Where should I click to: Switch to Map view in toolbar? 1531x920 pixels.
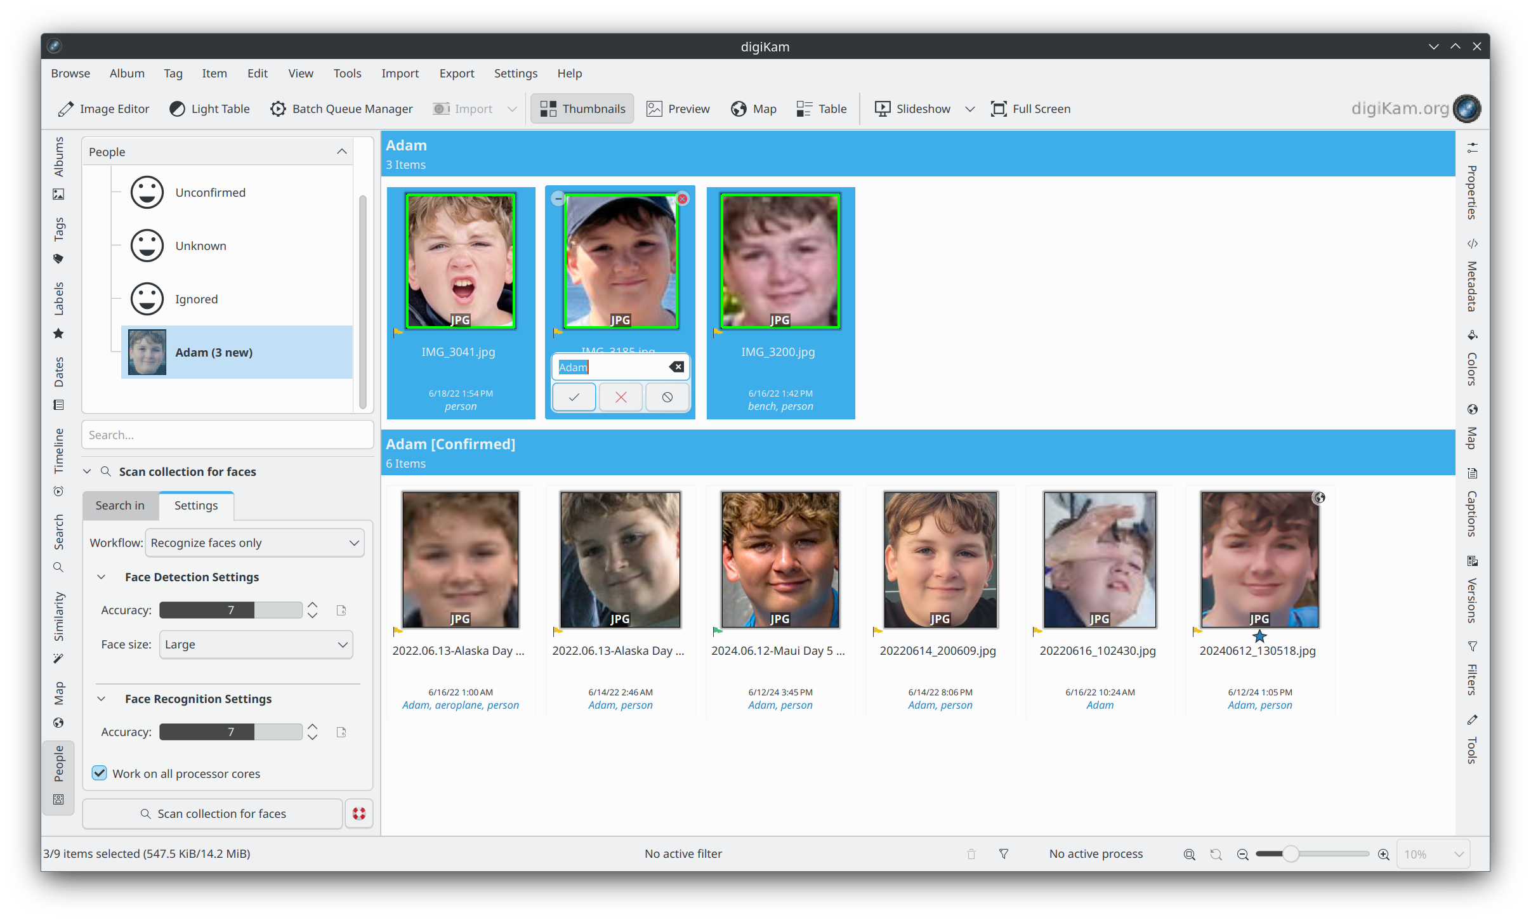(754, 108)
